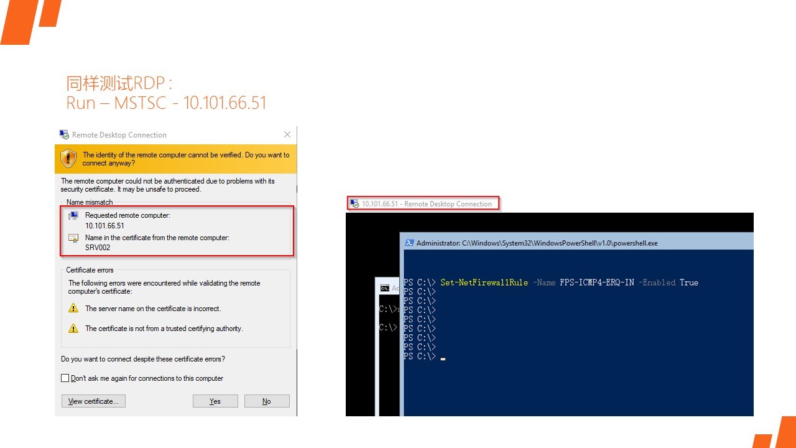This screenshot has width=796, height=448.
Task: Click the identity cannot be verified warning text
Action: (186, 159)
